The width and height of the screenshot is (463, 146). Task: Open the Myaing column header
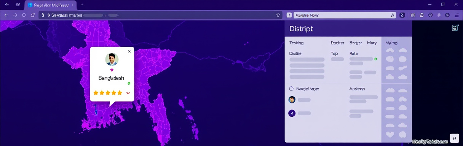coord(391,43)
